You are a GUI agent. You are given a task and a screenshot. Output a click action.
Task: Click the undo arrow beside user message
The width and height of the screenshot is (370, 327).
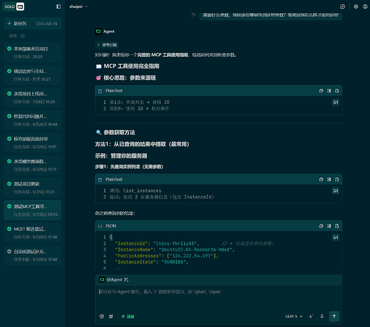[x=193, y=15]
